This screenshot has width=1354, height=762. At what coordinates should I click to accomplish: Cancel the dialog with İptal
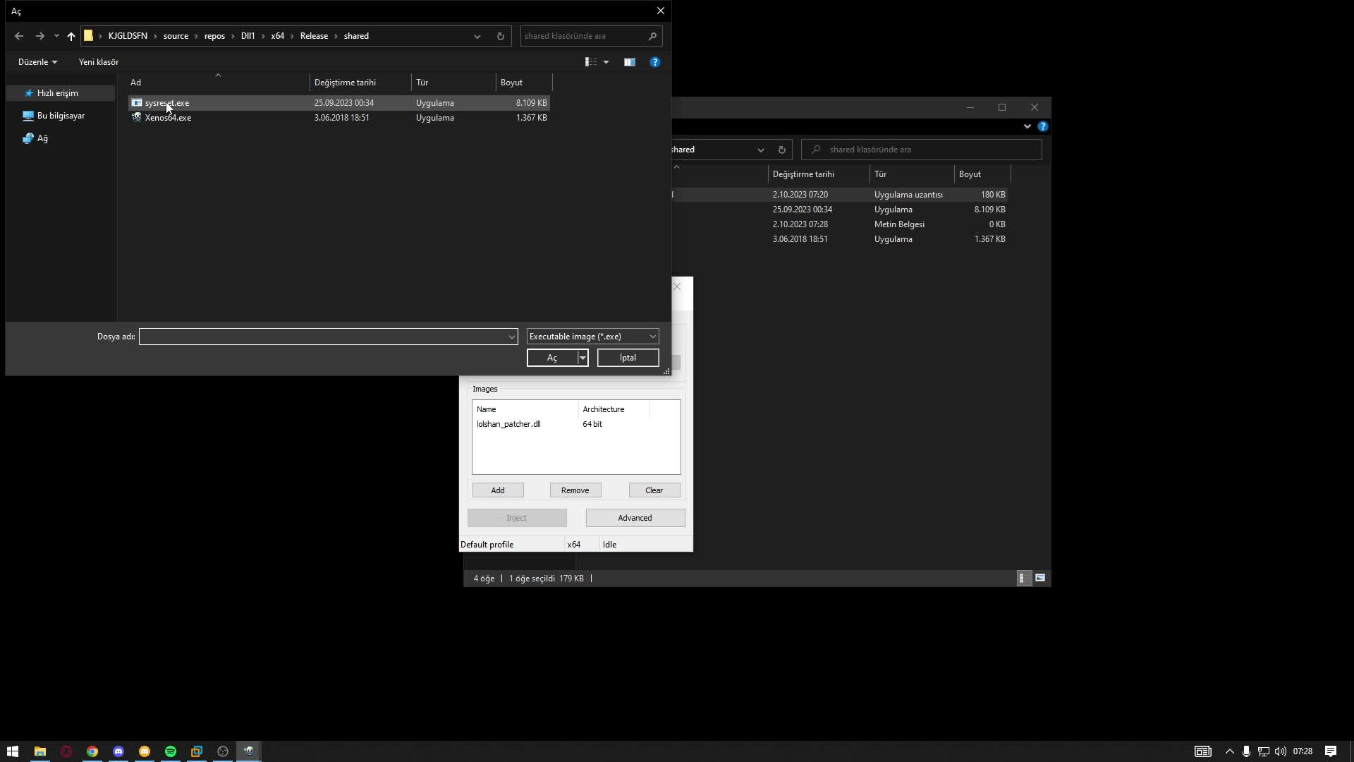(627, 358)
